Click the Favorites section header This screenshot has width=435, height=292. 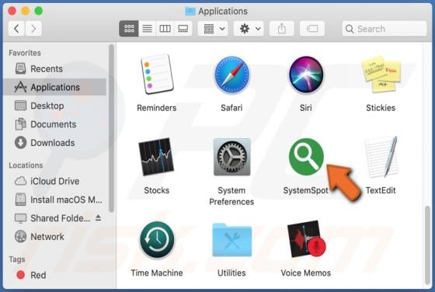[25, 53]
